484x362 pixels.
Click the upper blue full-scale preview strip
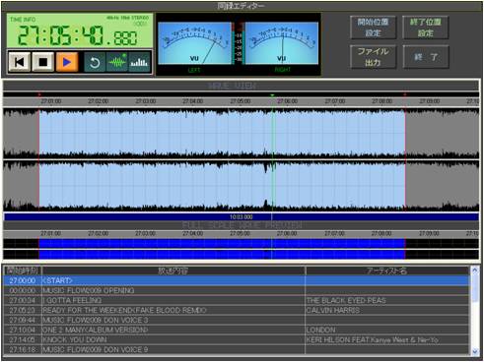tap(222, 243)
